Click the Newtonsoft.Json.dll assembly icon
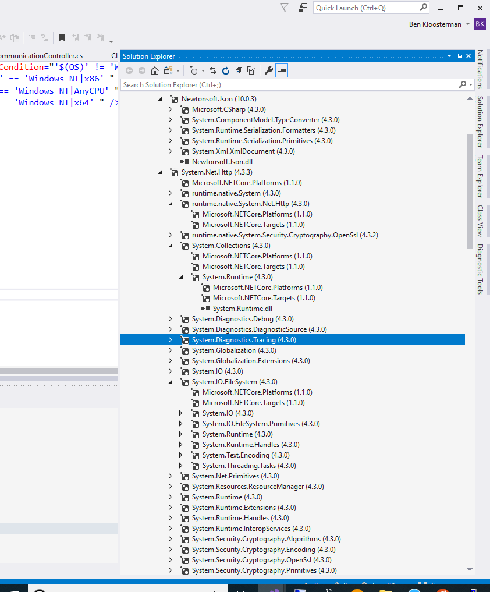 (184, 162)
